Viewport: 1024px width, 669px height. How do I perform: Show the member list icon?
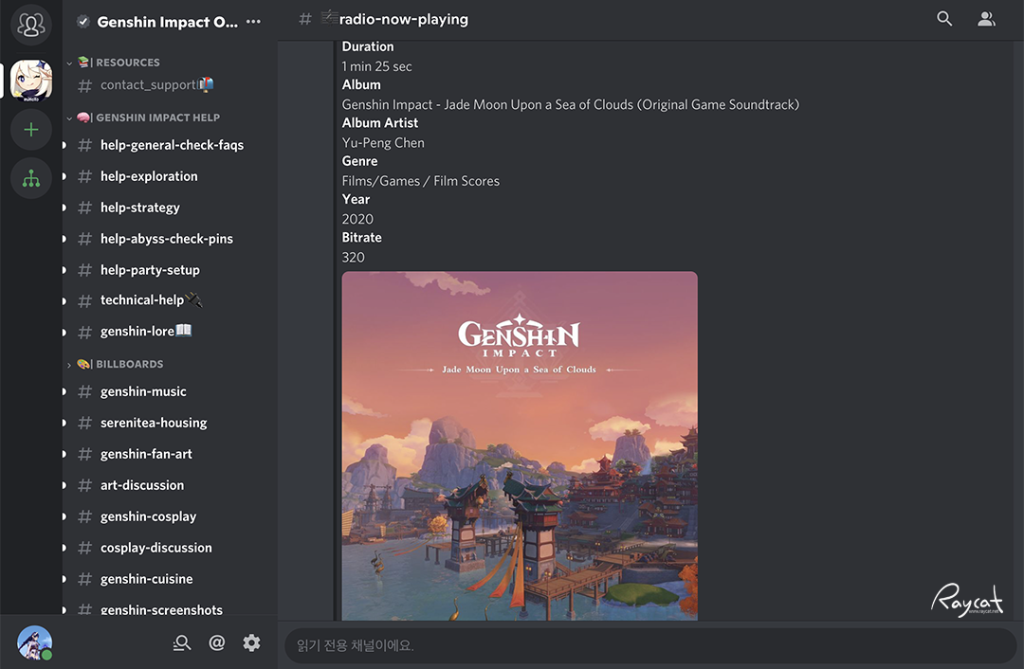coord(986,19)
